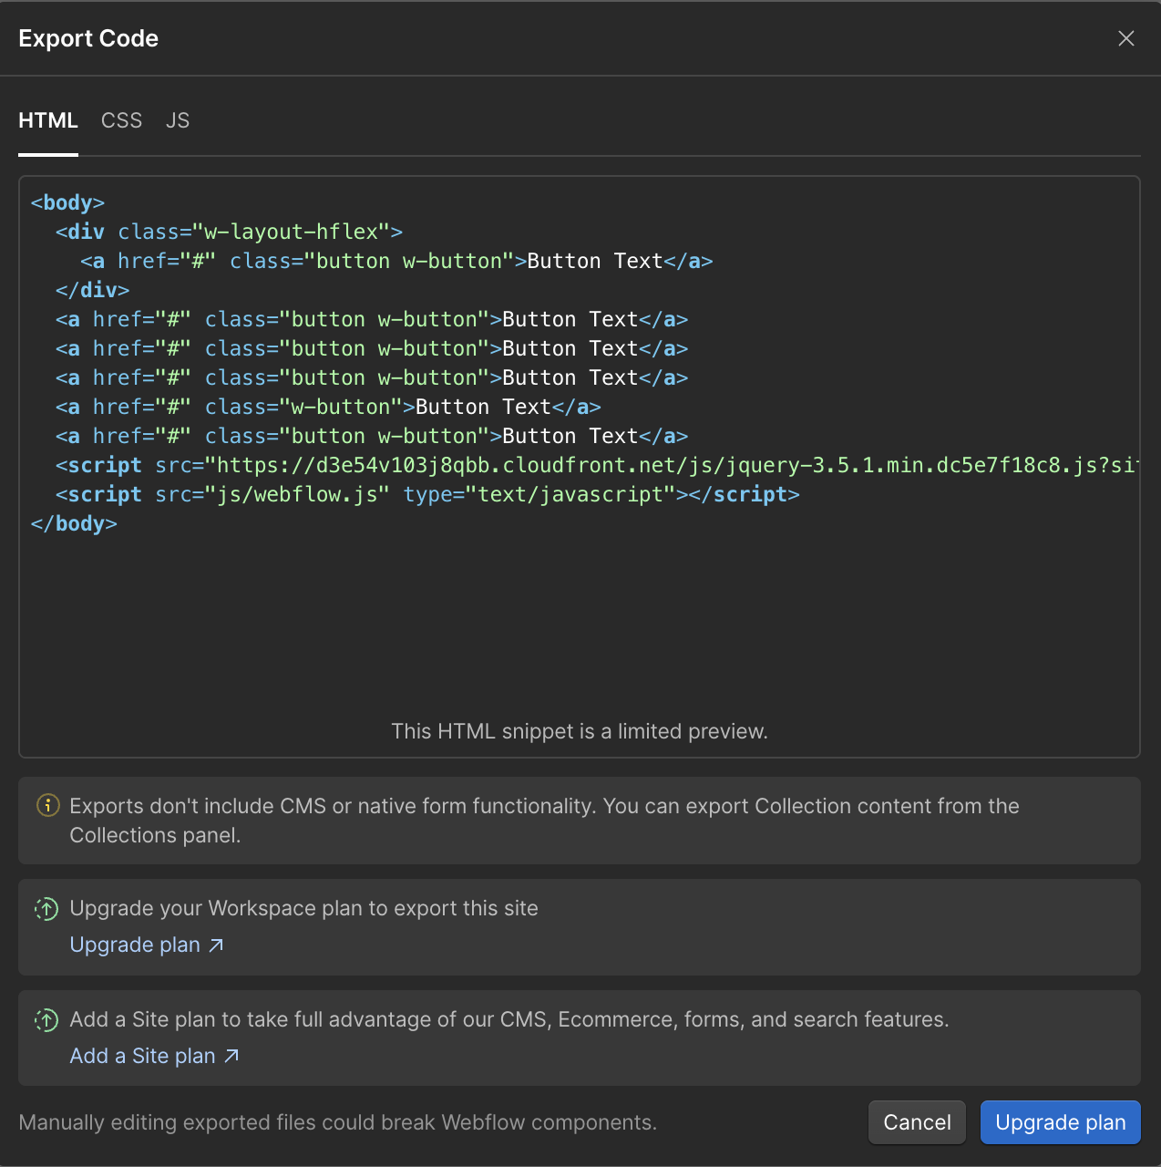Viewport: 1161px width, 1167px height.
Task: Switch to the CSS tab
Action: 121,119
